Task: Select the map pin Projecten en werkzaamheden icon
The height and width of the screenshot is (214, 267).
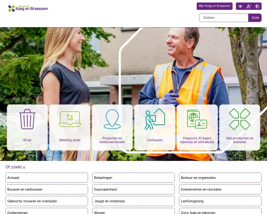Action: click(x=112, y=119)
